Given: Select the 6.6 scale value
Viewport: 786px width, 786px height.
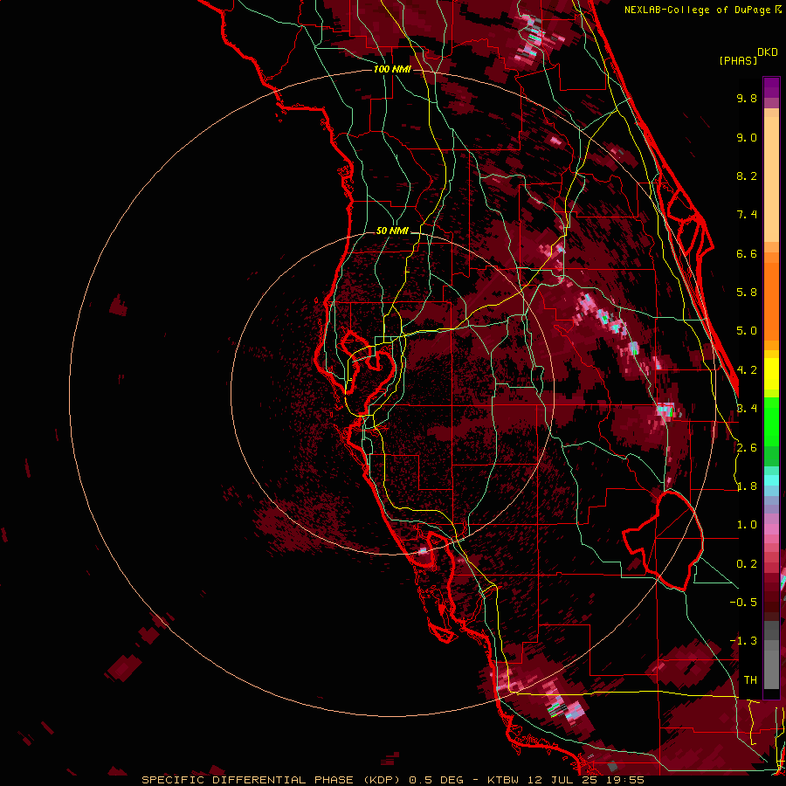Looking at the screenshot, I should (747, 253).
